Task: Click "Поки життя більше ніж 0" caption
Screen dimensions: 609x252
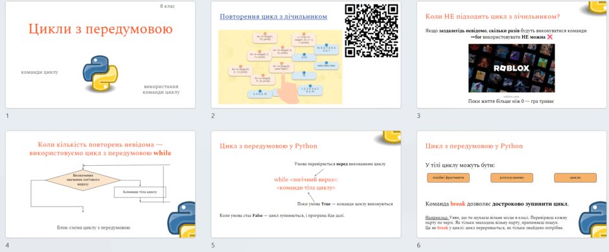Action: 511,102
